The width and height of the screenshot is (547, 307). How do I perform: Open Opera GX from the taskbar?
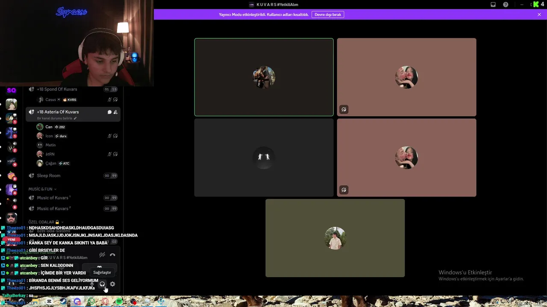click(x=105, y=302)
